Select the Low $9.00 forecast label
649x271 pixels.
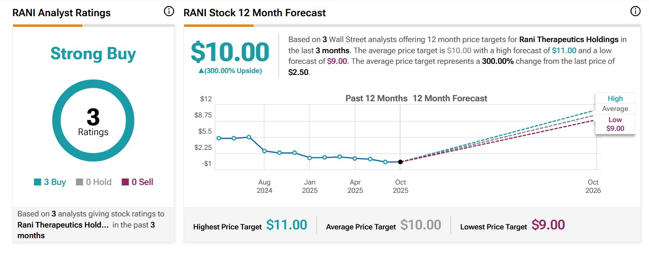615,124
